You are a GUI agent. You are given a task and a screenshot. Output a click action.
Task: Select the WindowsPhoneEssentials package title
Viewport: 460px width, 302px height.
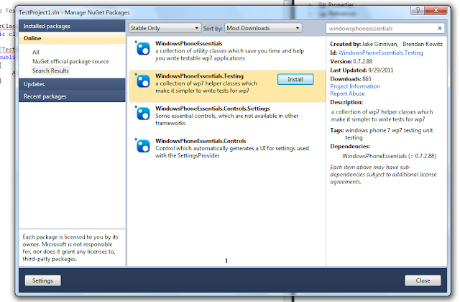(x=189, y=43)
